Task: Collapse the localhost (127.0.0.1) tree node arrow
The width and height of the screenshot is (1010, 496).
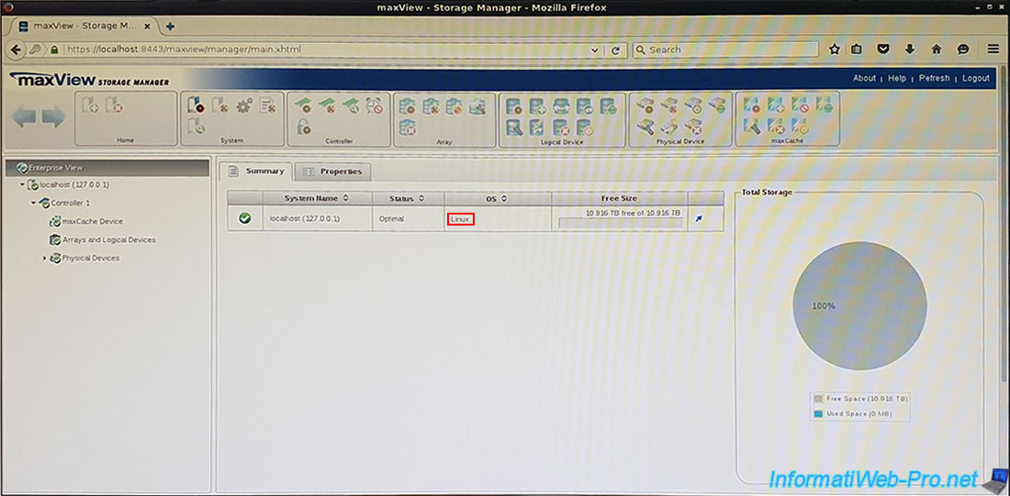Action: pos(22,184)
